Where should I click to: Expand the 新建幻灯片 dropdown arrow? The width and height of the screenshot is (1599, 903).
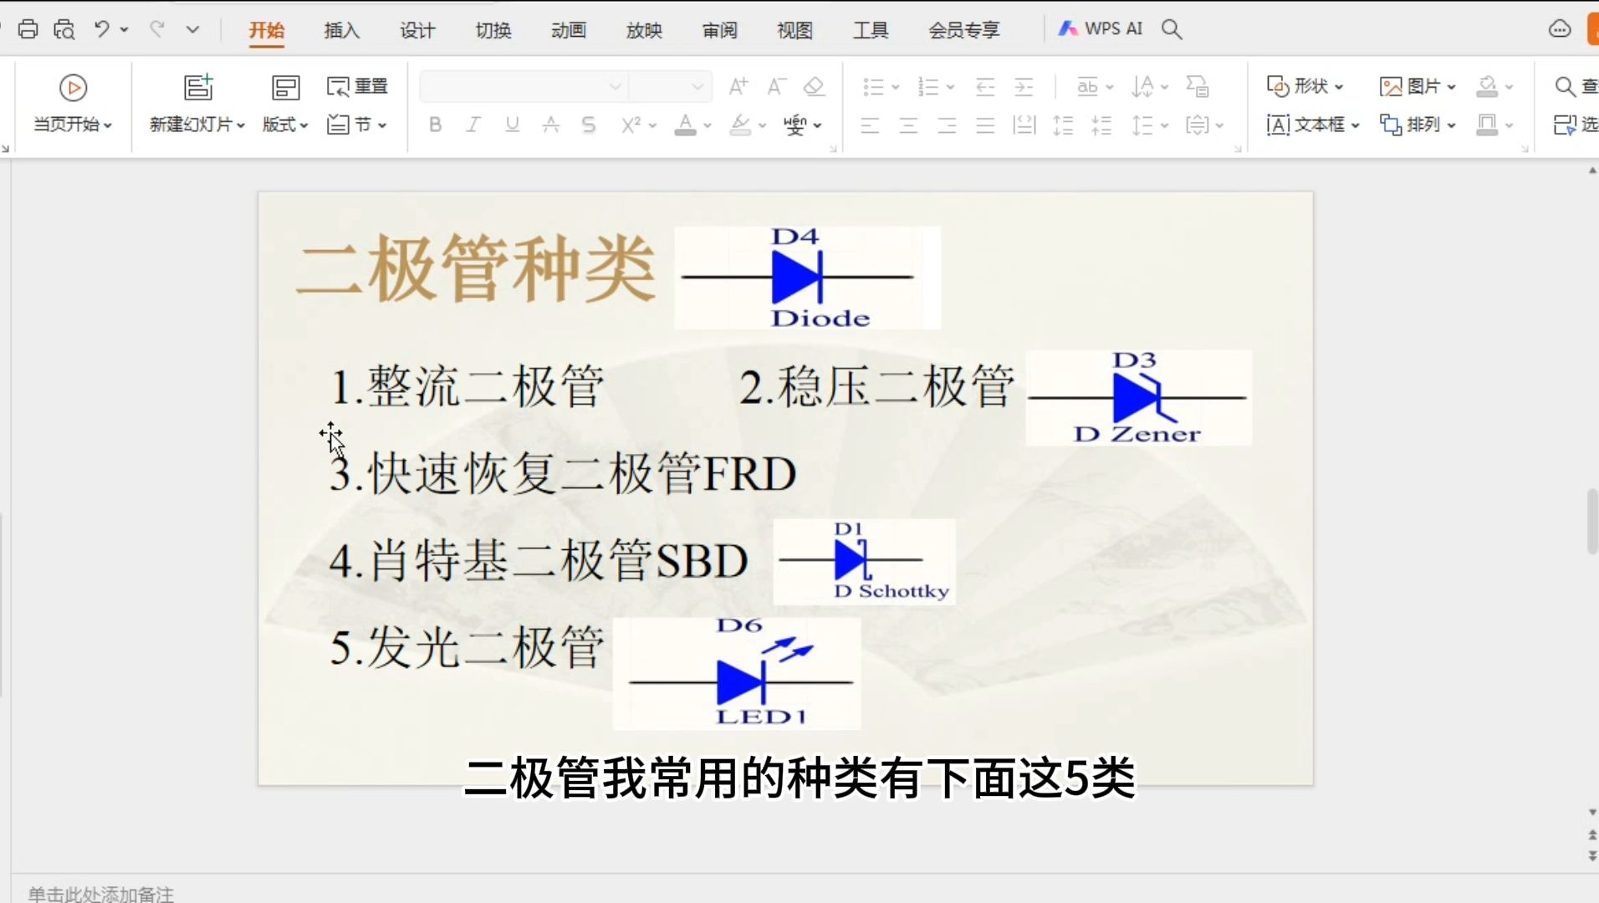pyautogui.click(x=240, y=125)
